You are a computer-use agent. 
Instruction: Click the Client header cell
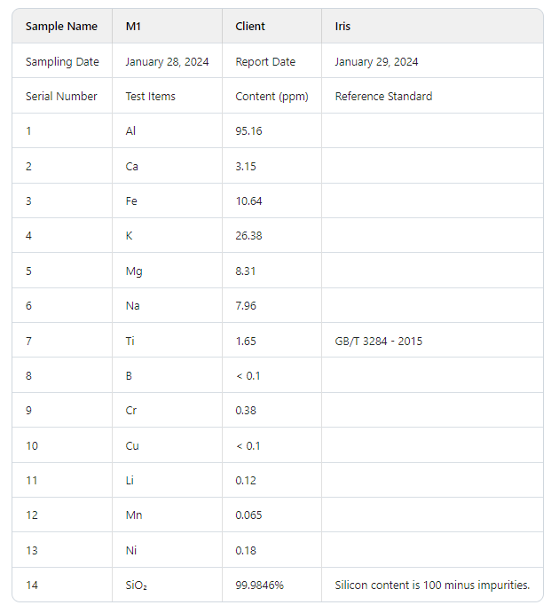[272, 27]
